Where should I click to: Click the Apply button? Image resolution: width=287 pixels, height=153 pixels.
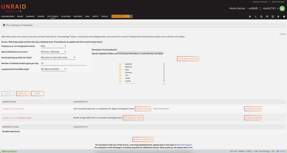(8, 94)
